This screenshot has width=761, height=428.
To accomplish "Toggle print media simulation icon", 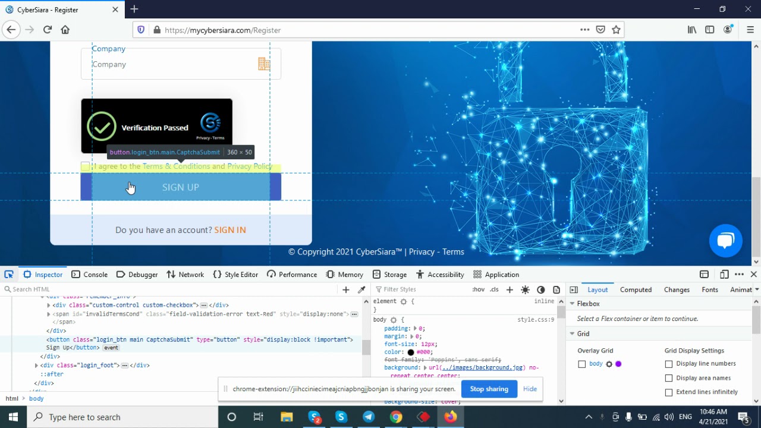I will 556,289.
